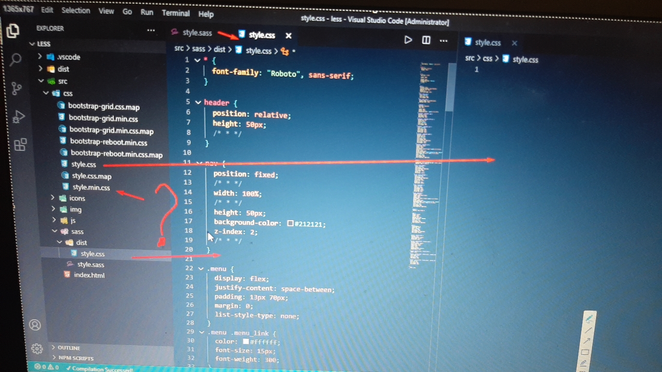Open the Run and Debug view

(19, 117)
